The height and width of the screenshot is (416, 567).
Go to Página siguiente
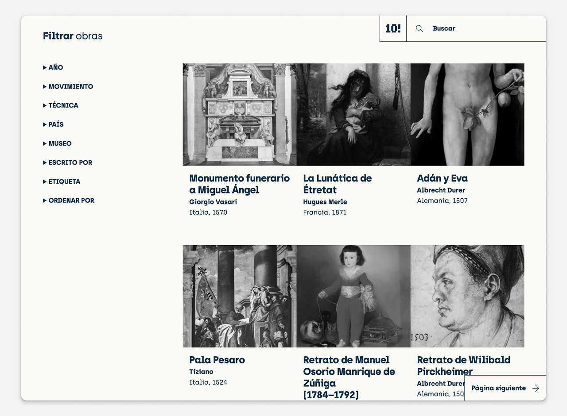pos(498,388)
